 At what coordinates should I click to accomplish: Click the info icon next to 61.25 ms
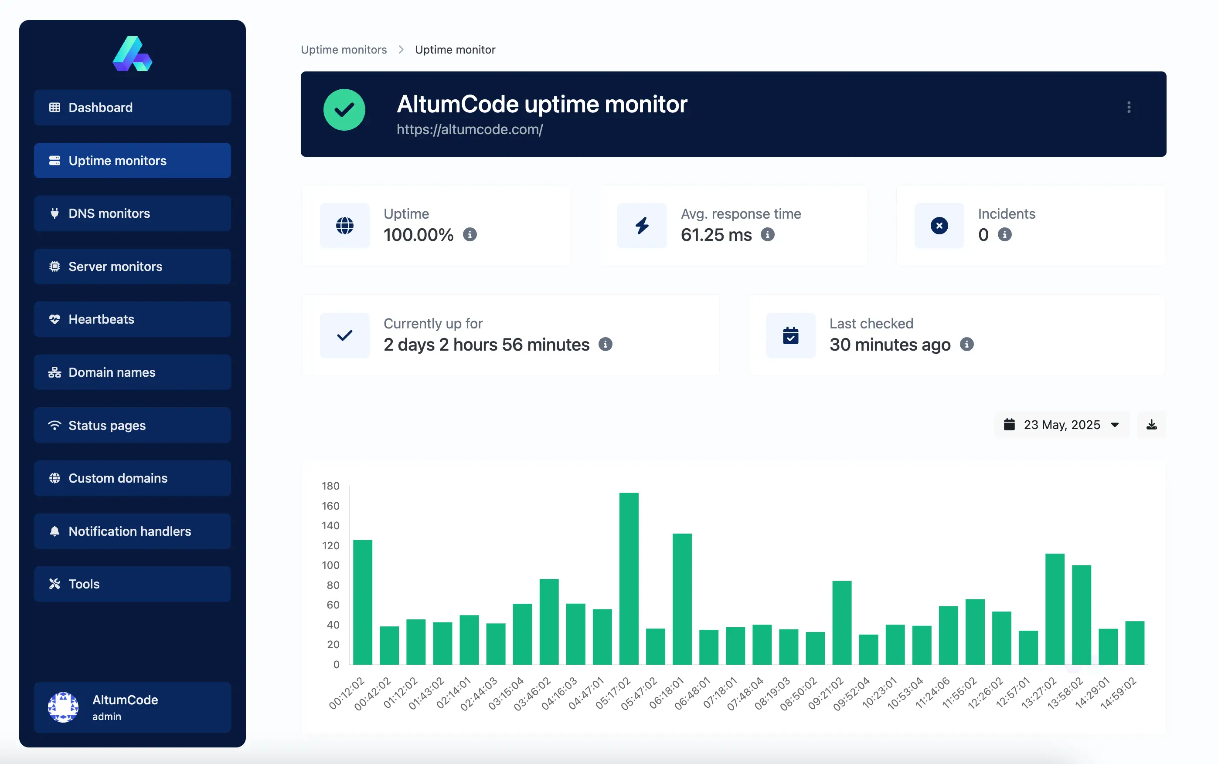click(x=768, y=235)
